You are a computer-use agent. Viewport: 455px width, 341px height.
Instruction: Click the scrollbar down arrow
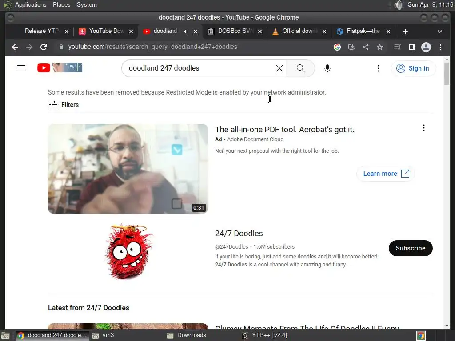pos(447,326)
